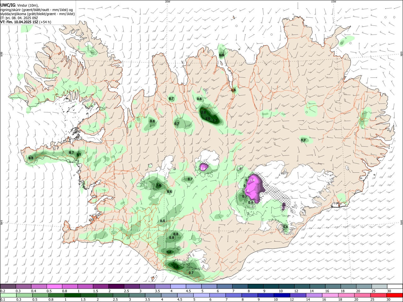Select the 'VT: Fim. 10.04.2025 15Z (+54 h)' line
This screenshot has width=403, height=302.
[26, 22]
